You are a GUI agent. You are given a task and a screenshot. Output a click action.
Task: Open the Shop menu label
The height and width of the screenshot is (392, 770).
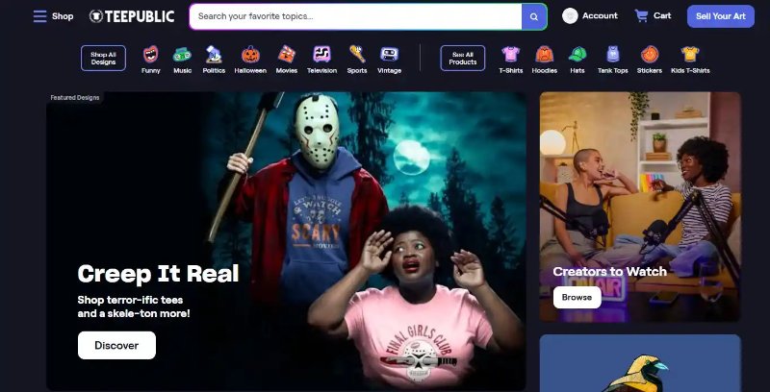[x=63, y=16]
